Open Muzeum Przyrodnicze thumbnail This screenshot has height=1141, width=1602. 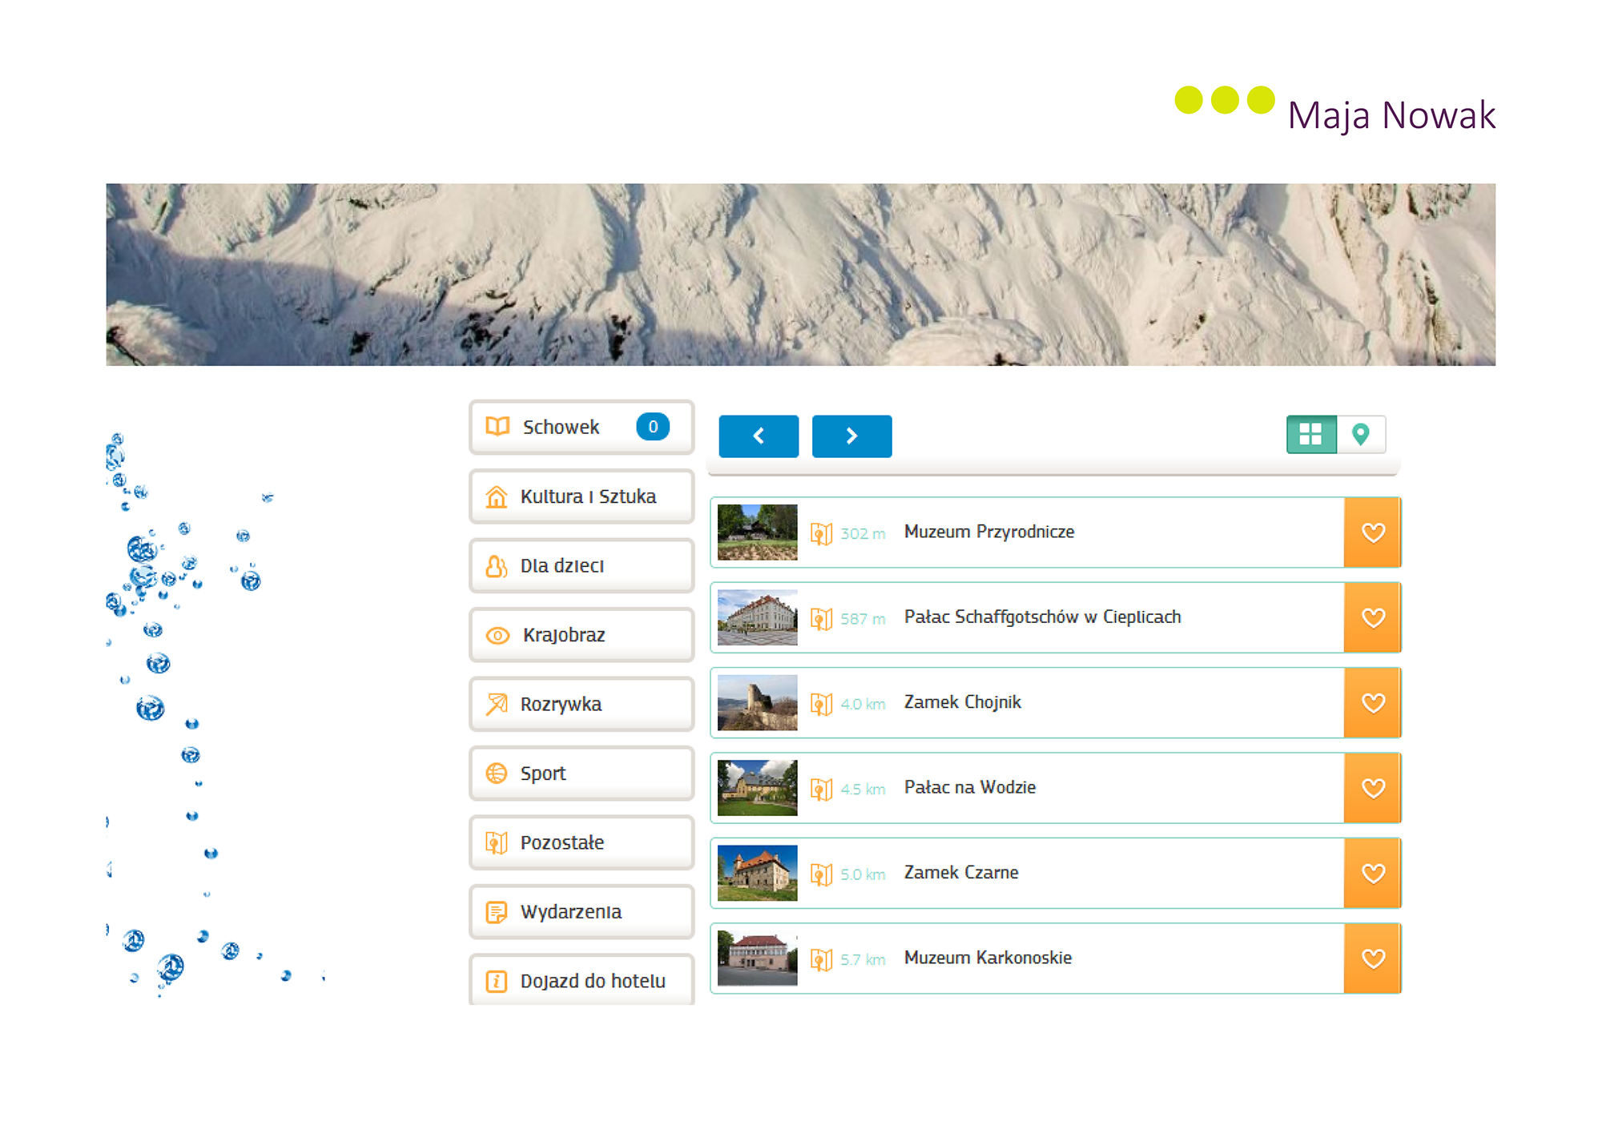pyautogui.click(x=758, y=532)
